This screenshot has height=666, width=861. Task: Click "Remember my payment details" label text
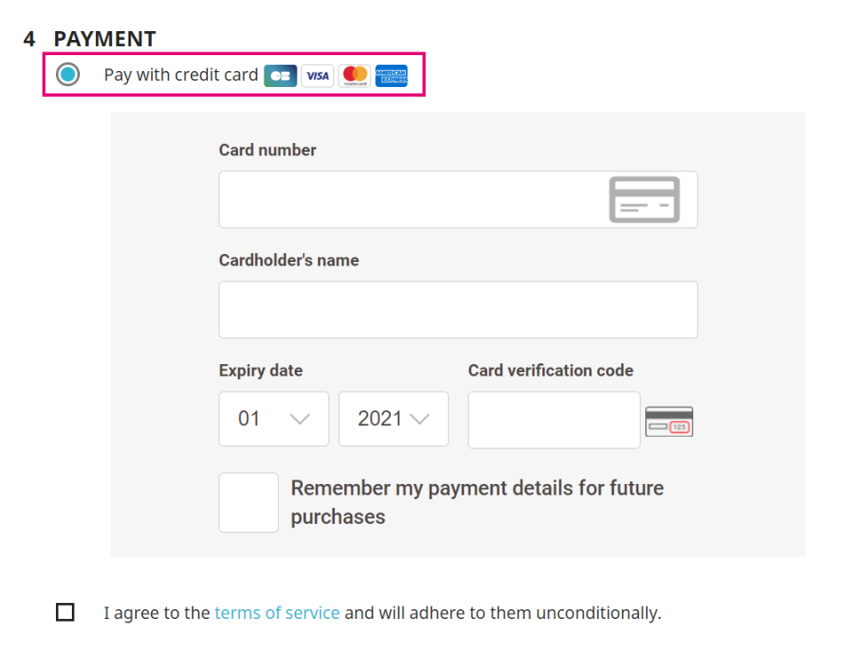pyautogui.click(x=477, y=502)
